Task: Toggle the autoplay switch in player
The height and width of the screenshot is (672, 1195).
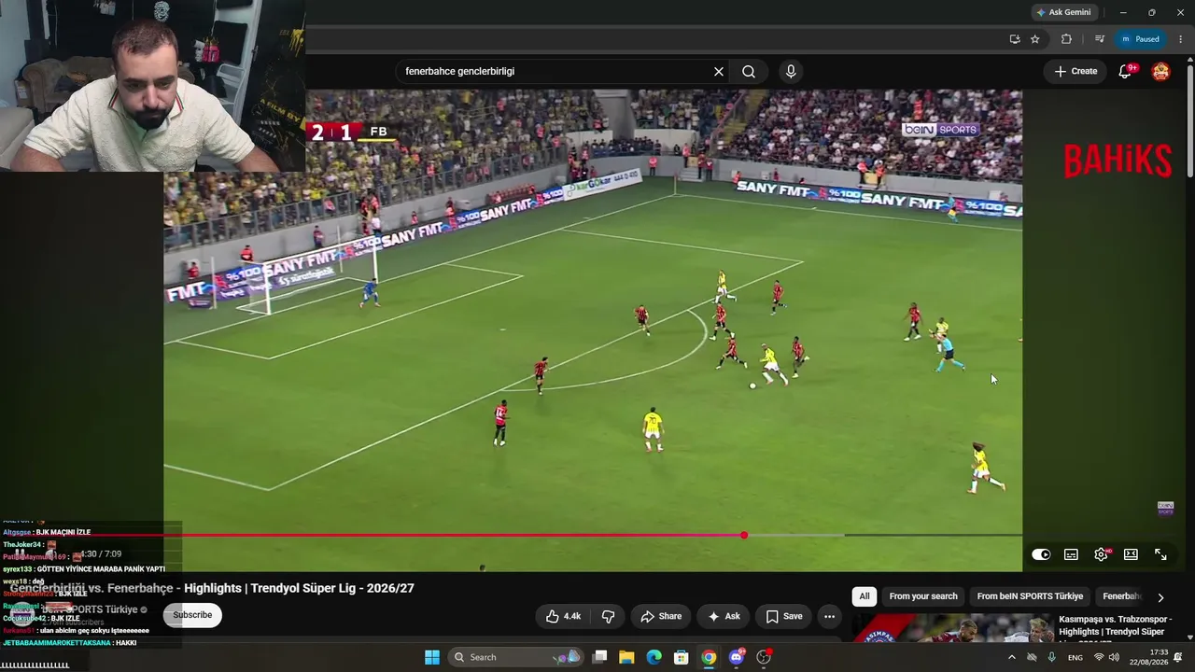Action: click(x=1041, y=554)
